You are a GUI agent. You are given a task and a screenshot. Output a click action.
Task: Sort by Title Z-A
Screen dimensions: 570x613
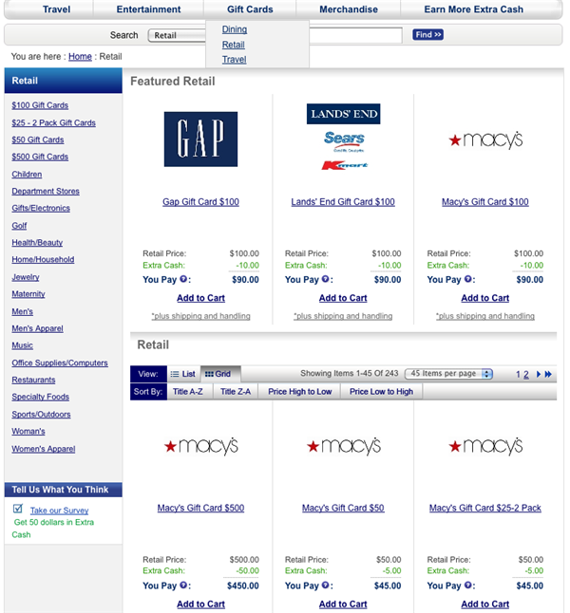click(236, 391)
